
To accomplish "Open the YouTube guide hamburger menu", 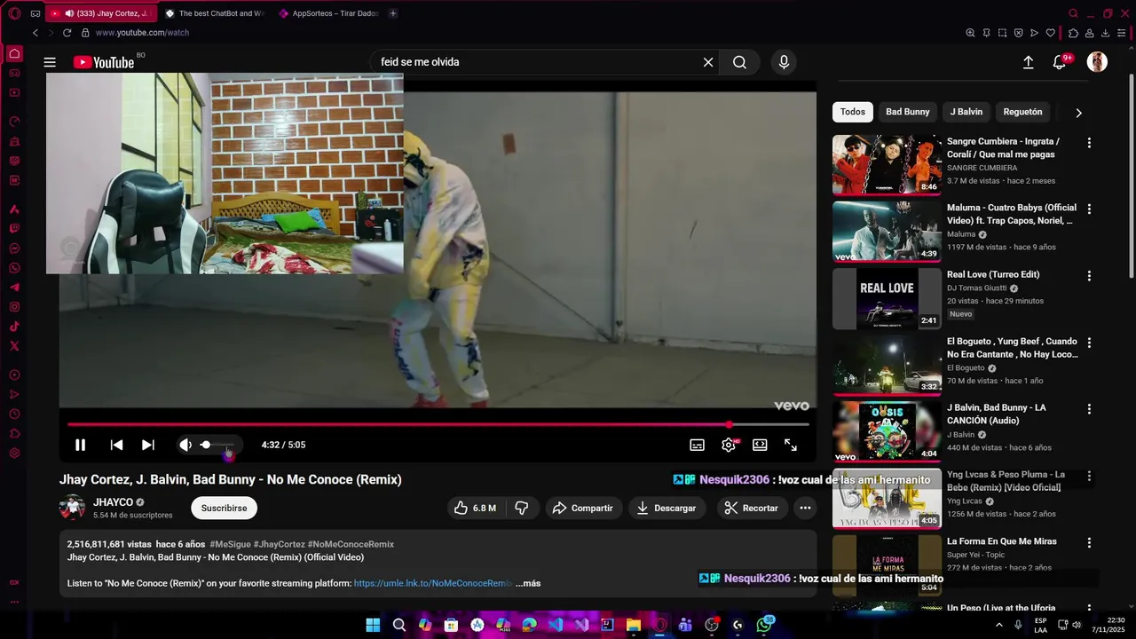I will pyautogui.click(x=50, y=62).
